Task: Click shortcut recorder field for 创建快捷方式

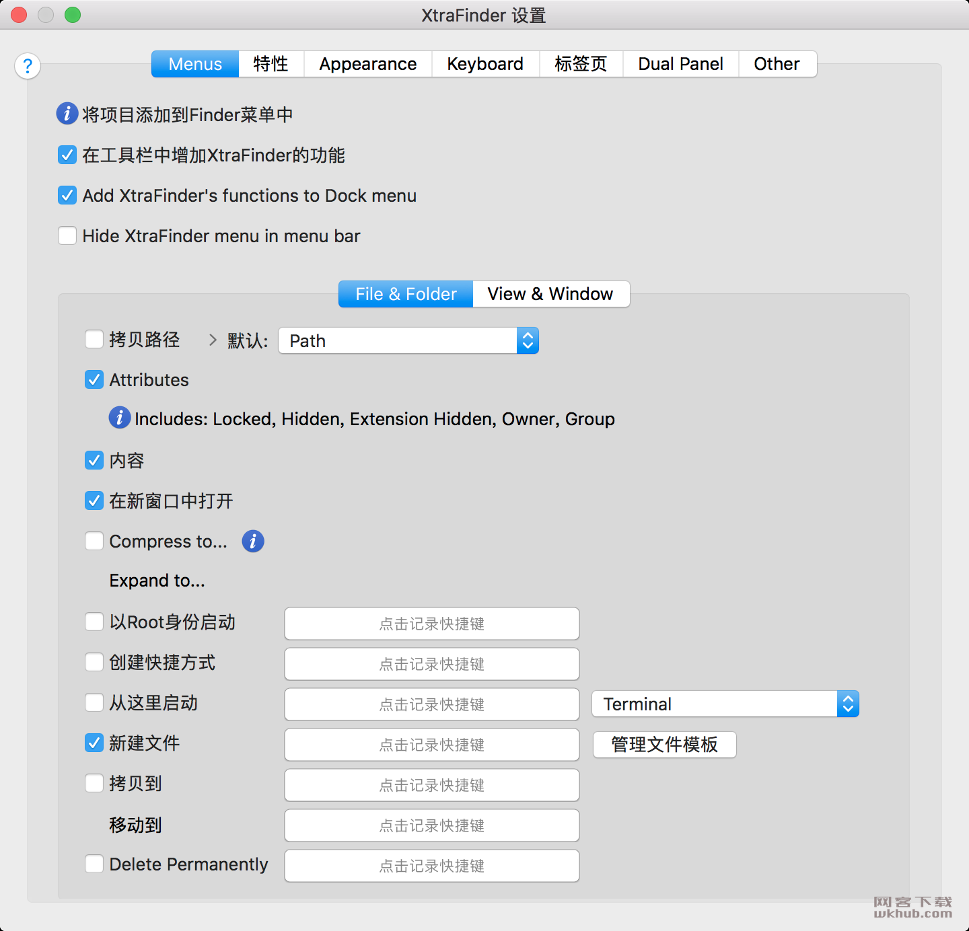Action: [x=432, y=664]
